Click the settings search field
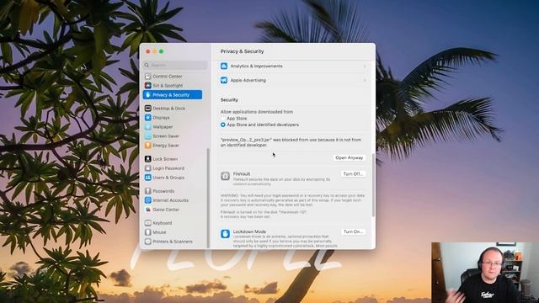539x303 pixels. pyautogui.click(x=175, y=65)
